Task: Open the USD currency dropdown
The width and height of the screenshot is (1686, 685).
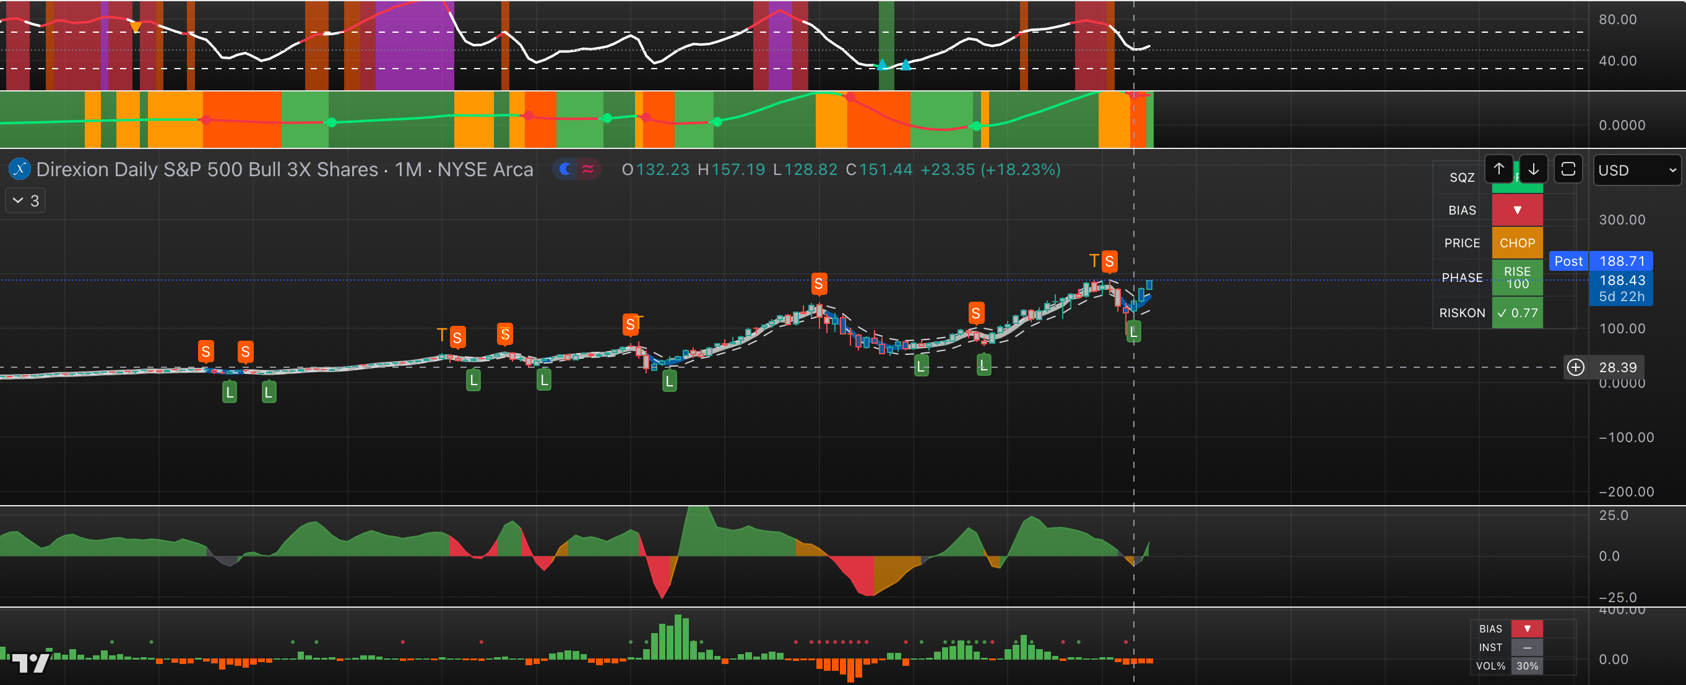Action: [1638, 171]
